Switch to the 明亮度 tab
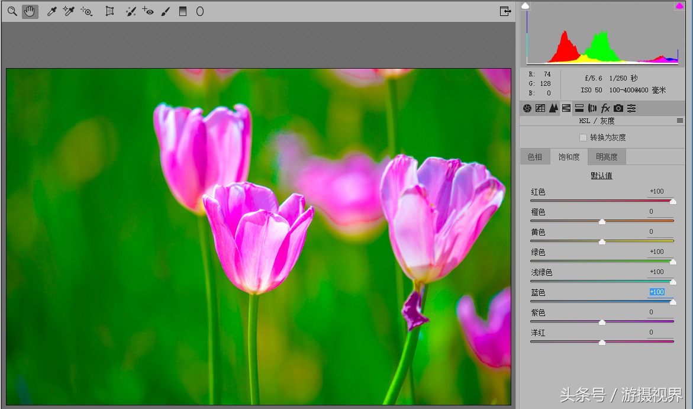693x409 pixels. coord(607,157)
